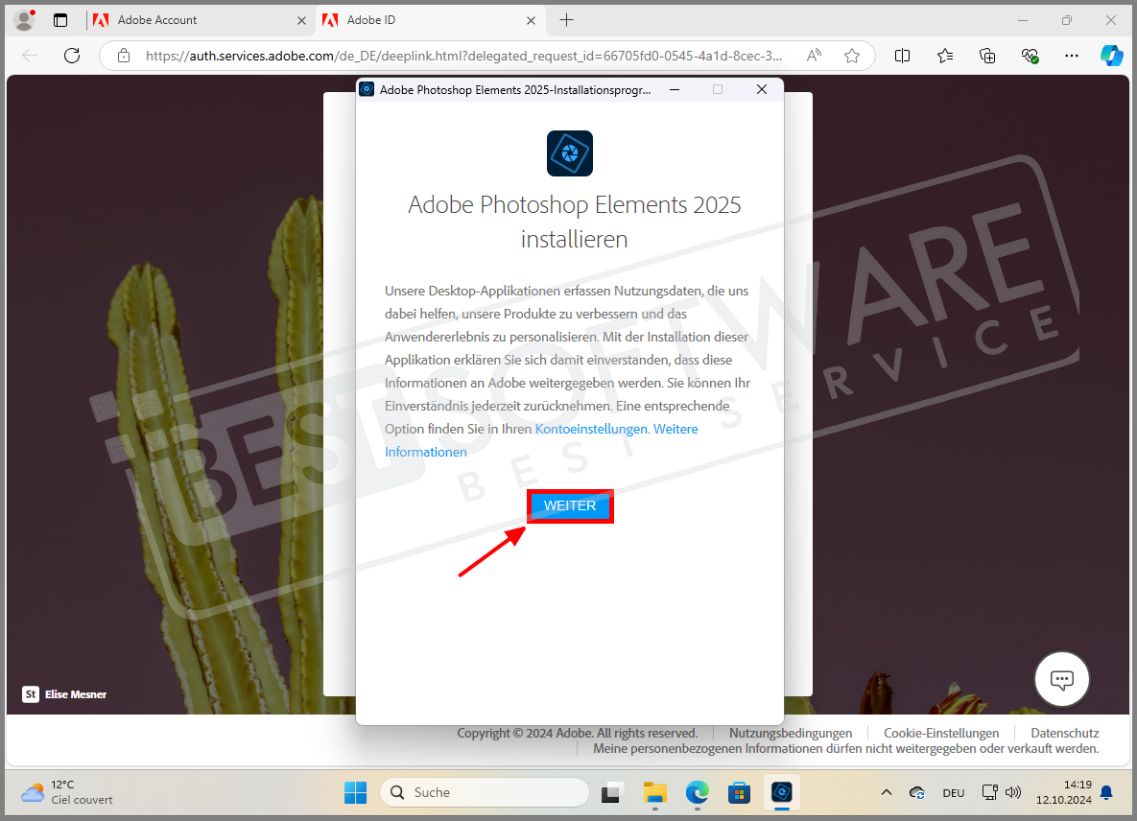Image resolution: width=1137 pixels, height=821 pixels.
Task: Activate the Read aloud icon
Action: click(x=815, y=56)
